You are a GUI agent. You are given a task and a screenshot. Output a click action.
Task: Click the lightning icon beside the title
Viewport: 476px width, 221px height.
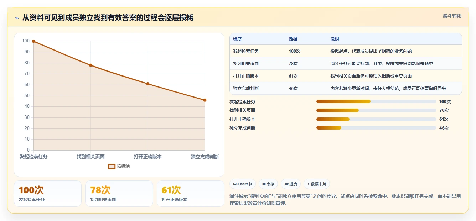point(17,18)
